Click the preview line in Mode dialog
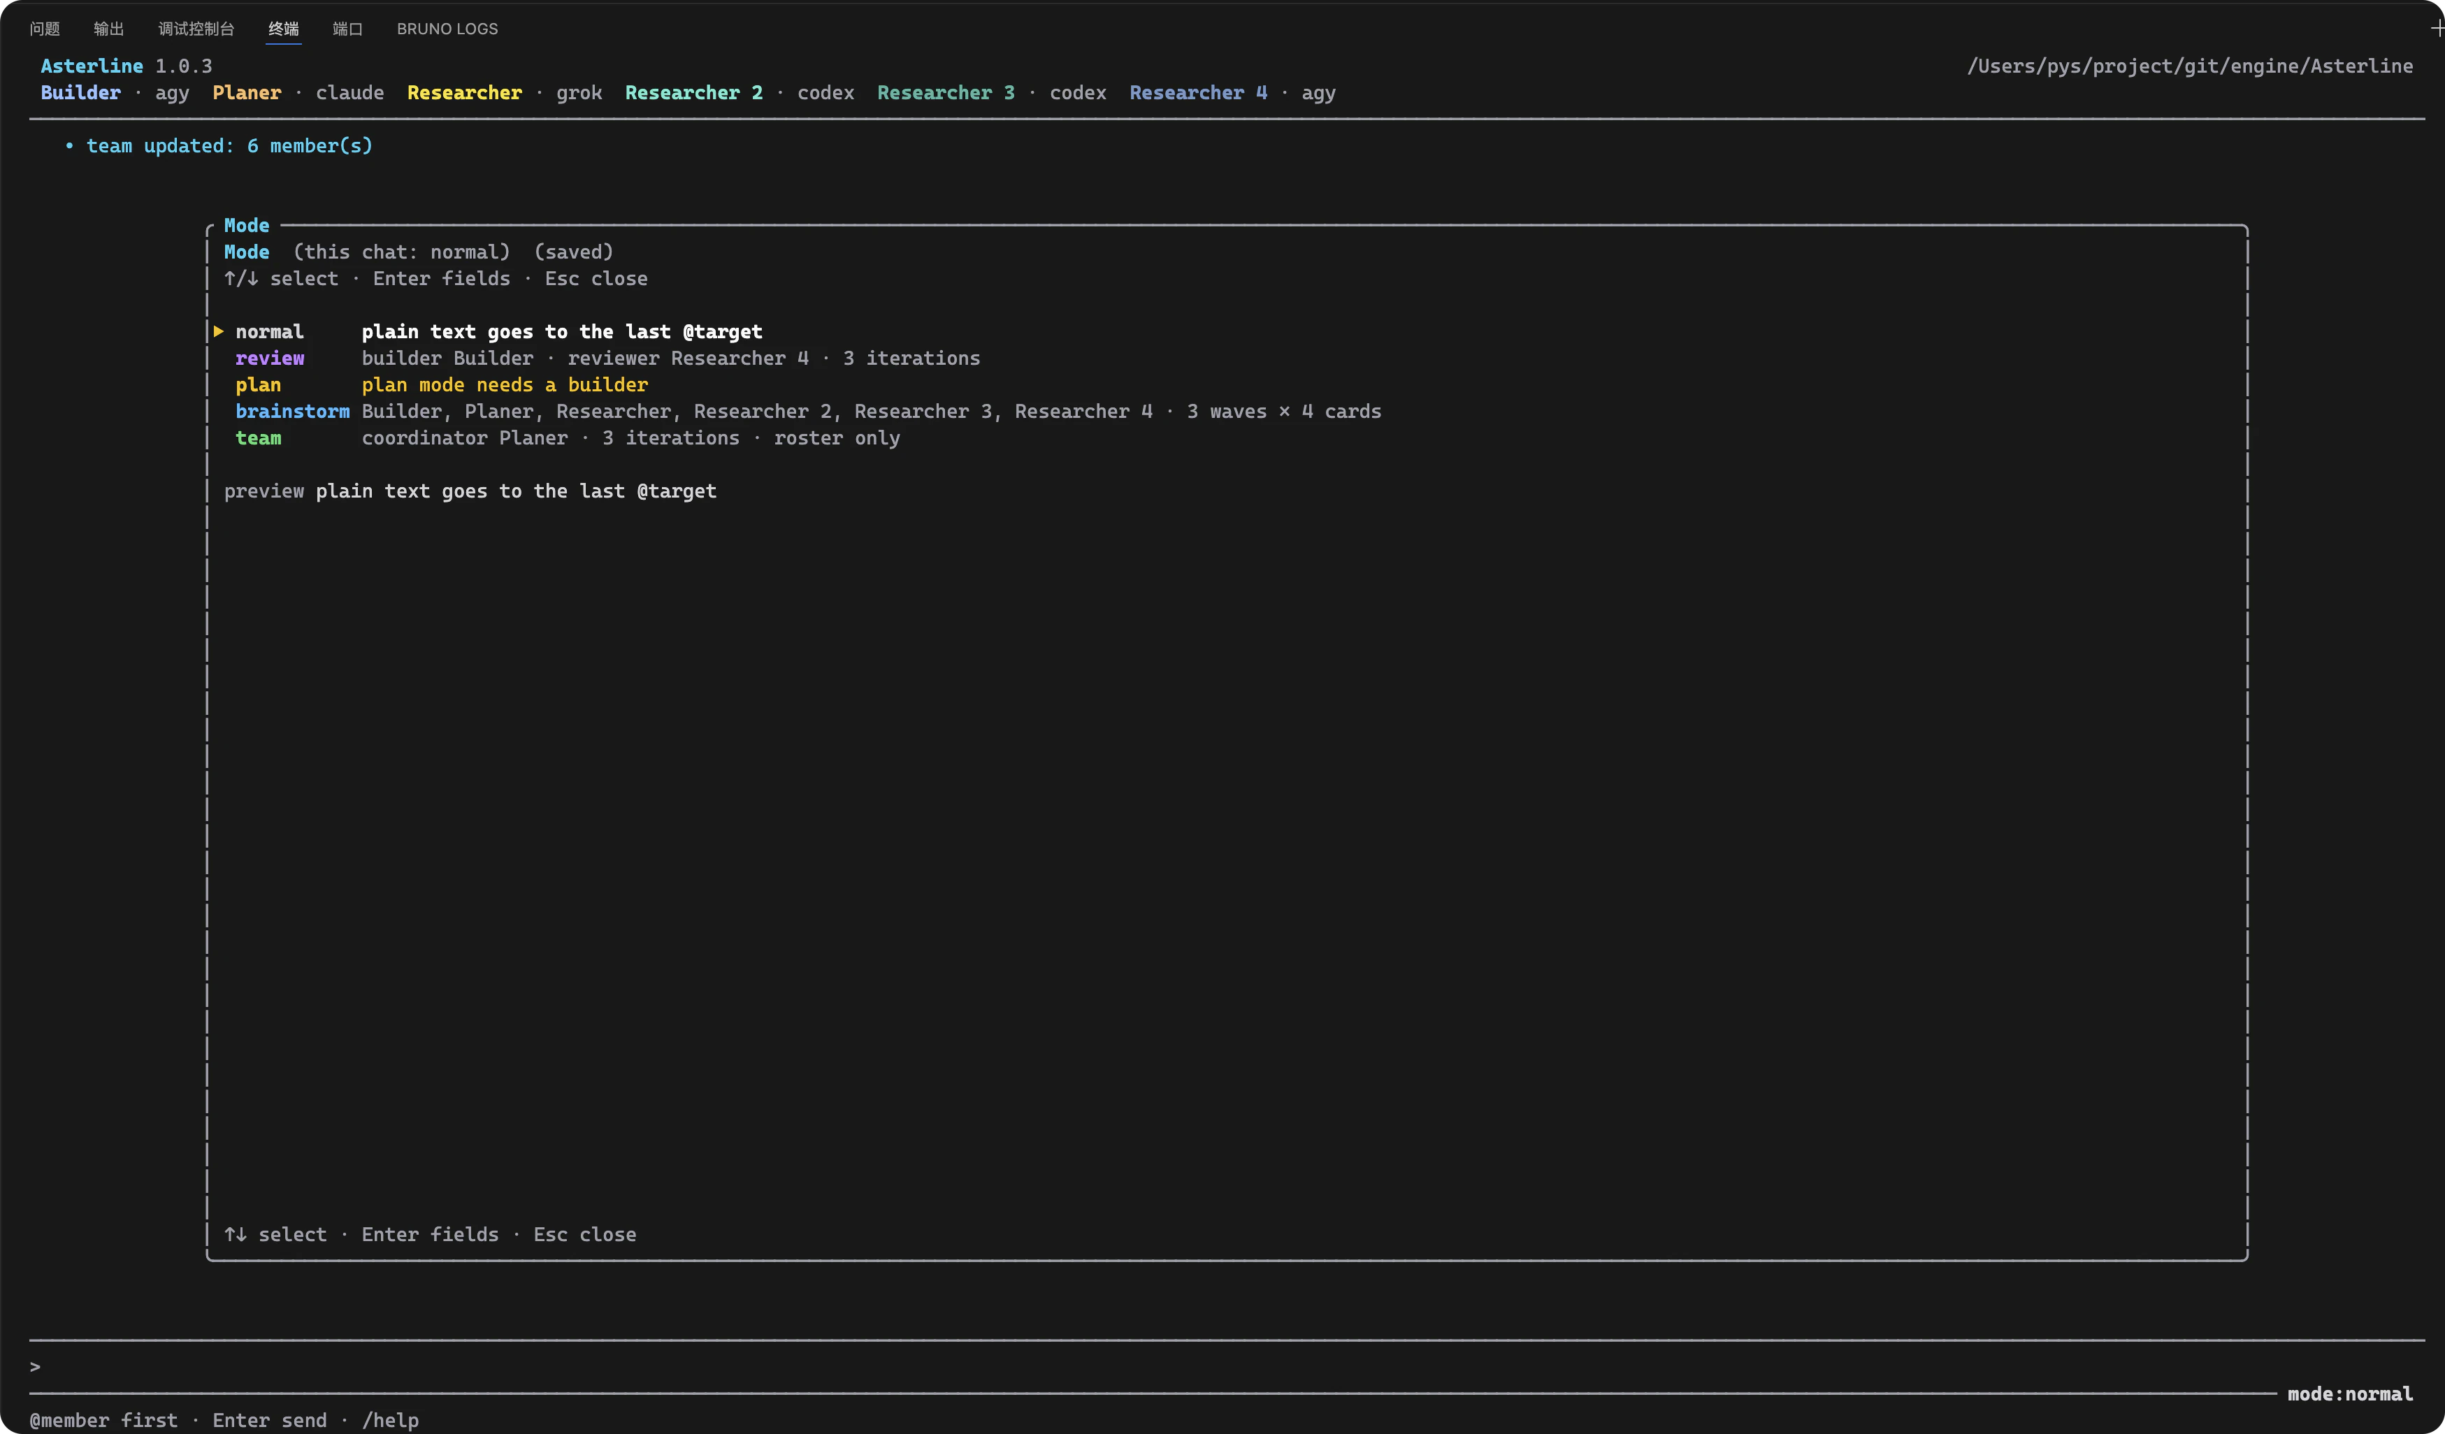Viewport: 2445px width, 1434px height. [470, 491]
